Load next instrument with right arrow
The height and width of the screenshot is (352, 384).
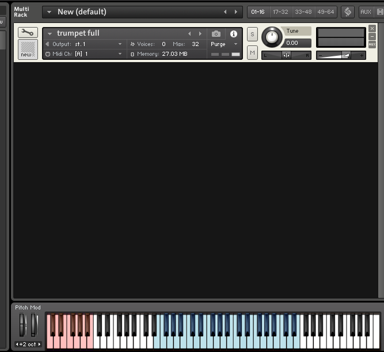coord(200,34)
